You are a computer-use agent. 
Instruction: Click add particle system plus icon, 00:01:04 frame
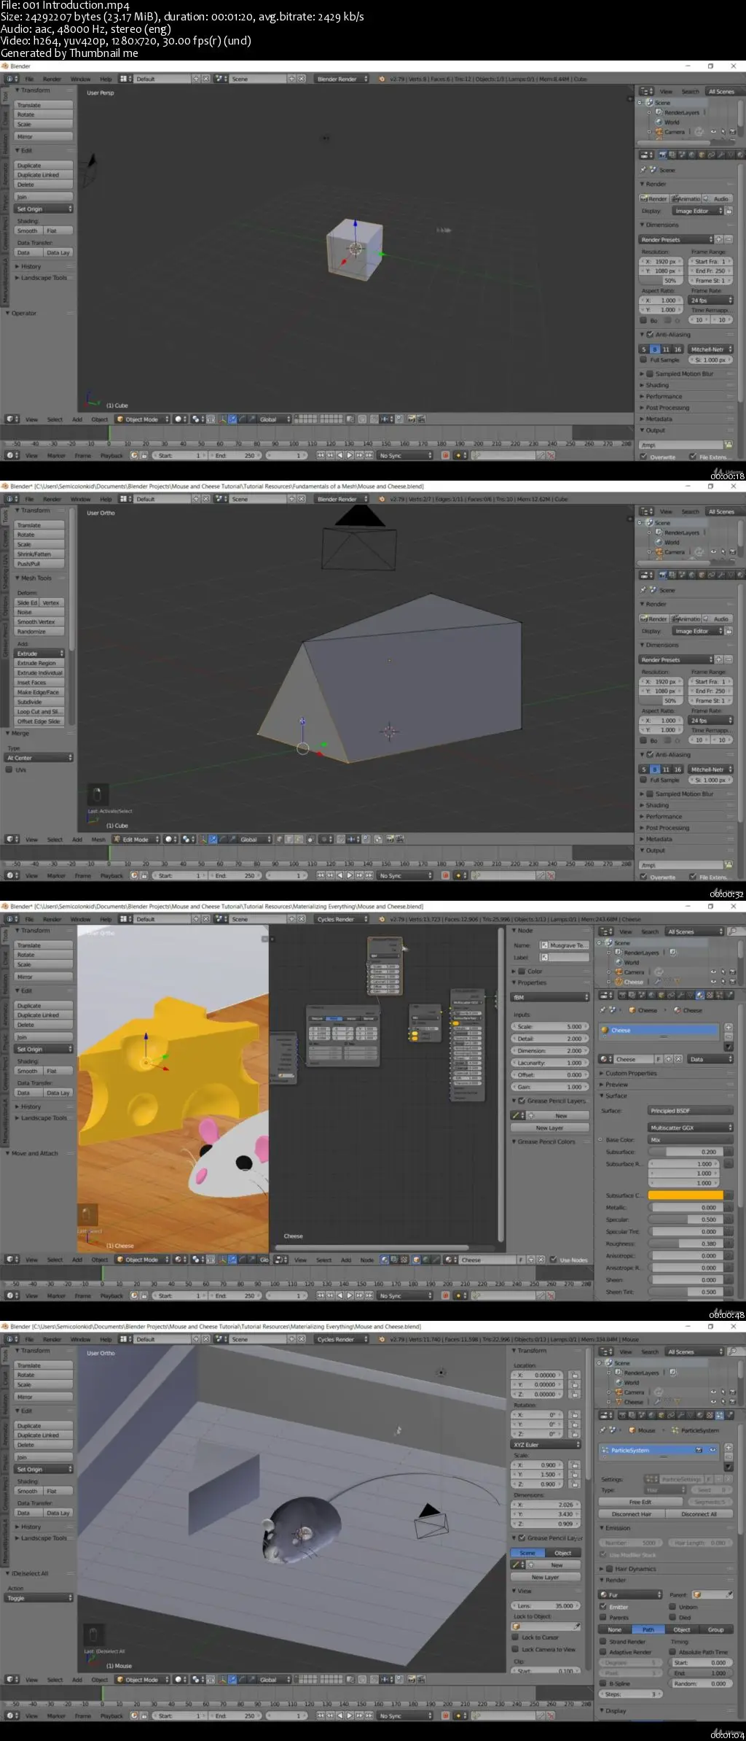[x=729, y=1447]
